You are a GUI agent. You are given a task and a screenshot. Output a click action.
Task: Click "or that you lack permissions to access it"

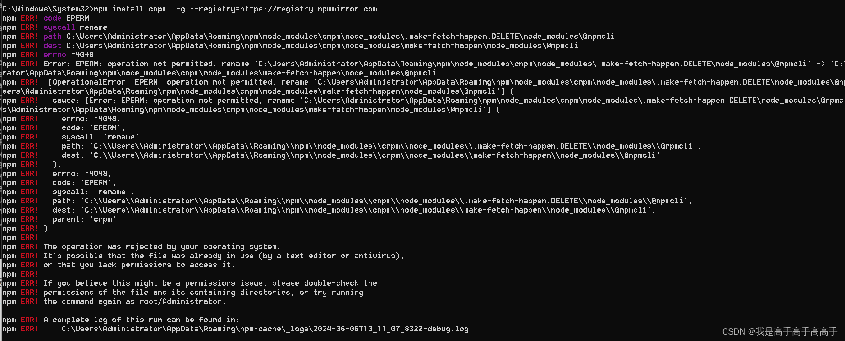pos(139,265)
